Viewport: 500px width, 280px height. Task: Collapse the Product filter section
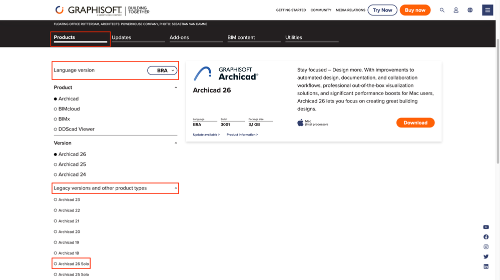(176, 87)
